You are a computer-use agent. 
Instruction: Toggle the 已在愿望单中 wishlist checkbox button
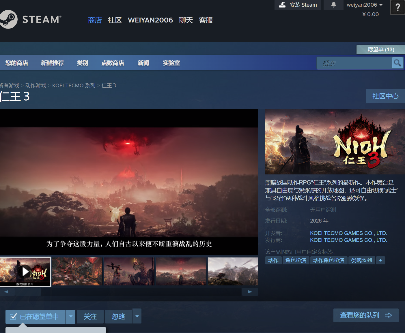point(36,317)
